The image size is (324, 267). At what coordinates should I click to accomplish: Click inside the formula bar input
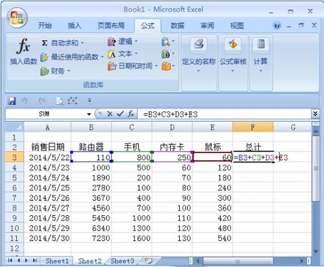pyautogui.click(x=224, y=114)
